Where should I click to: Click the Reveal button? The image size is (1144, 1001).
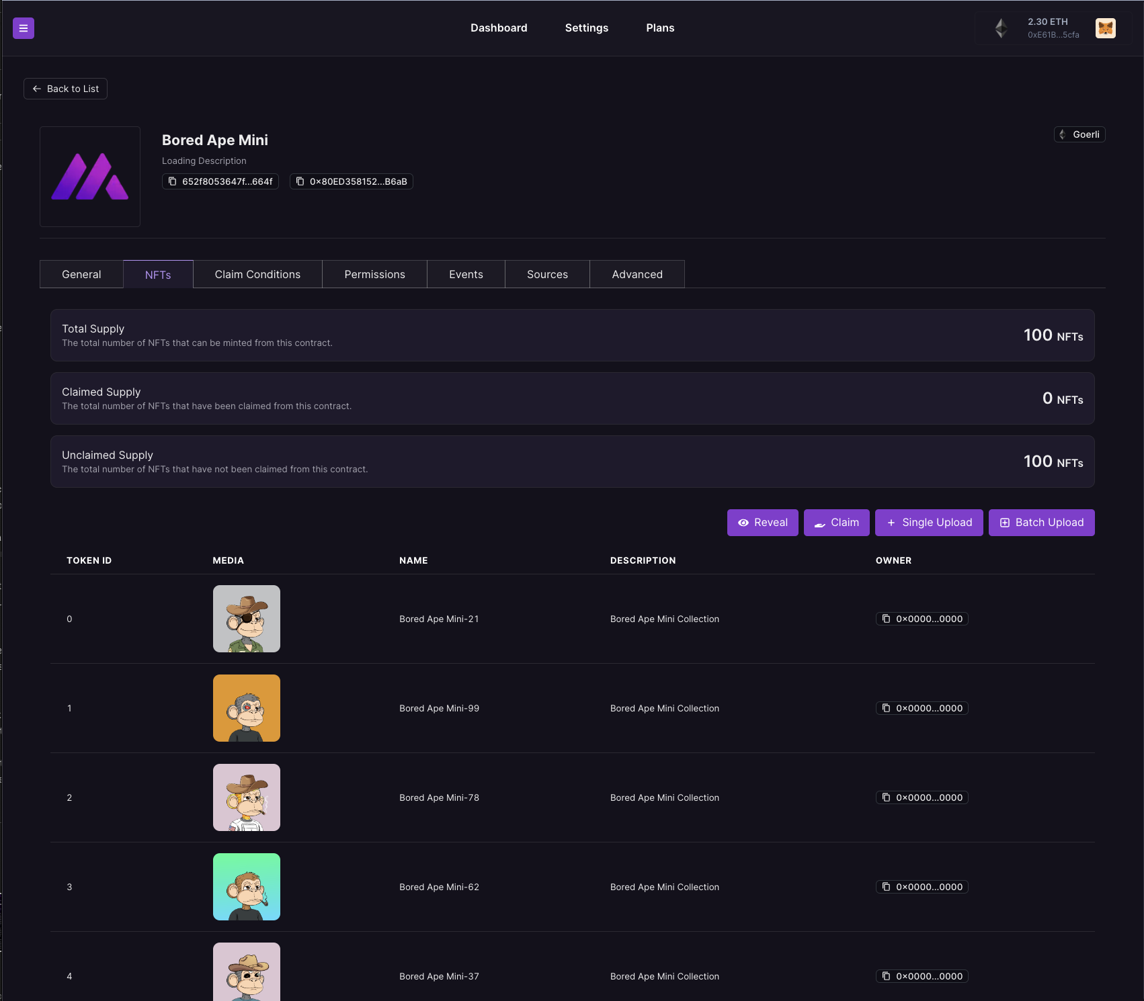tap(763, 523)
